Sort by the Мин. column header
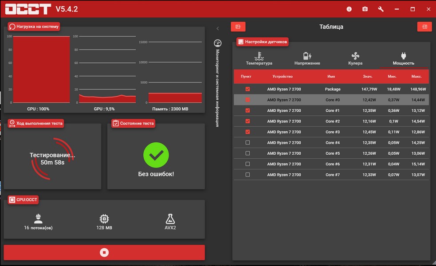Viewport: 436px width, 266px height. pyautogui.click(x=392, y=76)
